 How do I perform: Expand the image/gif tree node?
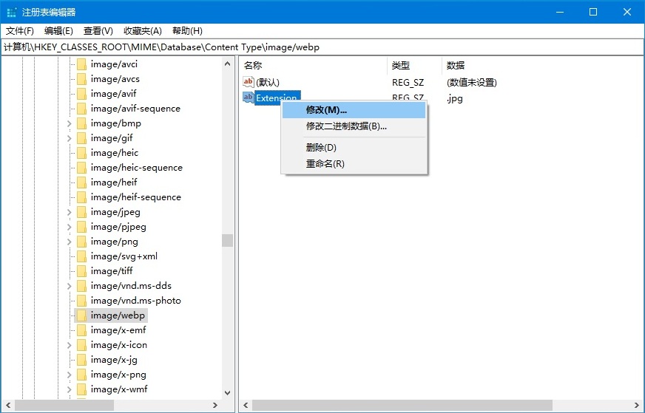coord(69,138)
